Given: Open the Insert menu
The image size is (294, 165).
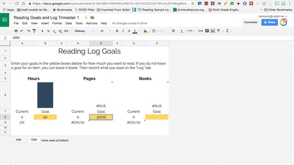Looking at the screenshot, I should pos(45,23).
